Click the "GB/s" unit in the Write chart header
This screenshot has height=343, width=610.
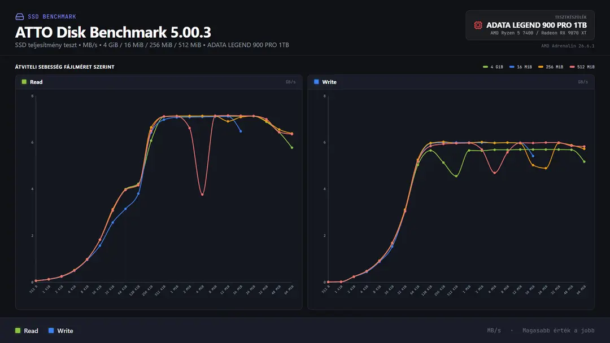[x=583, y=82]
